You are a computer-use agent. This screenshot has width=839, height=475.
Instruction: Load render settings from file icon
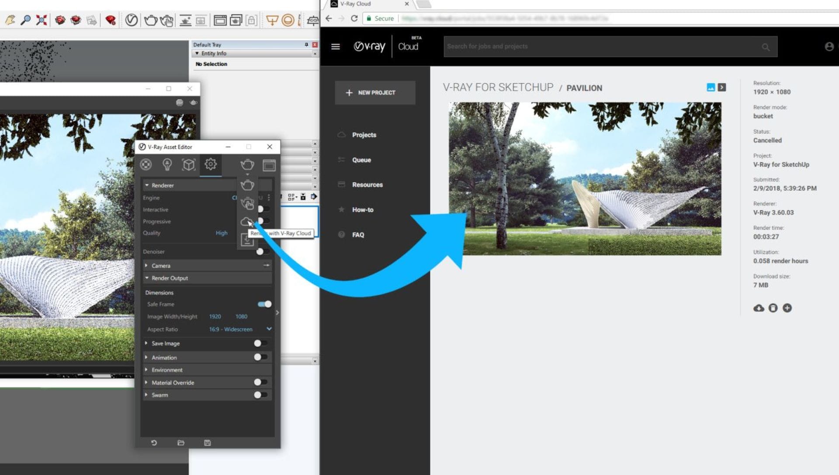click(181, 443)
